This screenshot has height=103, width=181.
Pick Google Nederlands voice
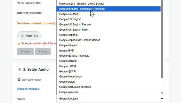coord(109,76)
